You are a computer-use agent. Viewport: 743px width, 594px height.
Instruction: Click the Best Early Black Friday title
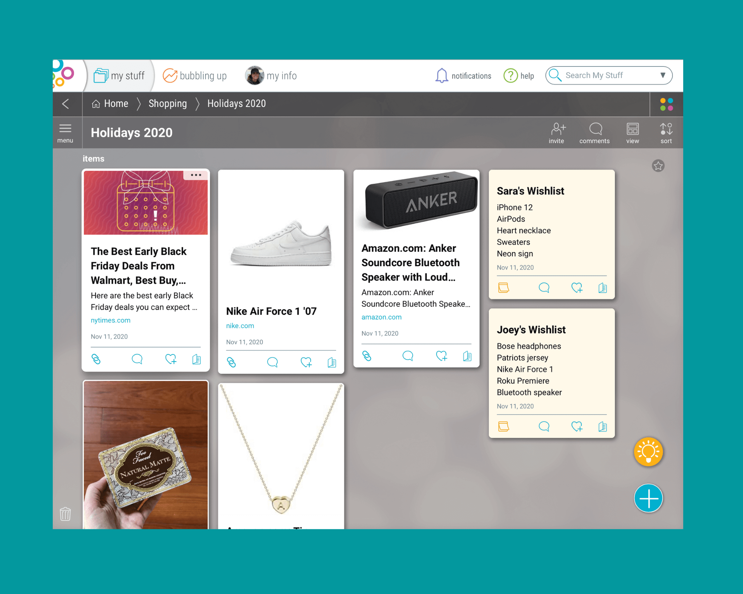[139, 266]
